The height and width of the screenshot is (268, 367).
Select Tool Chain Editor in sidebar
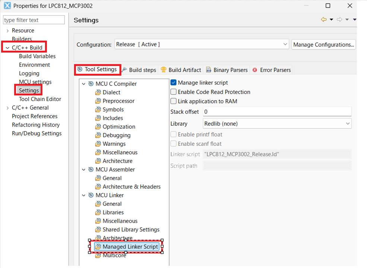coord(40,99)
